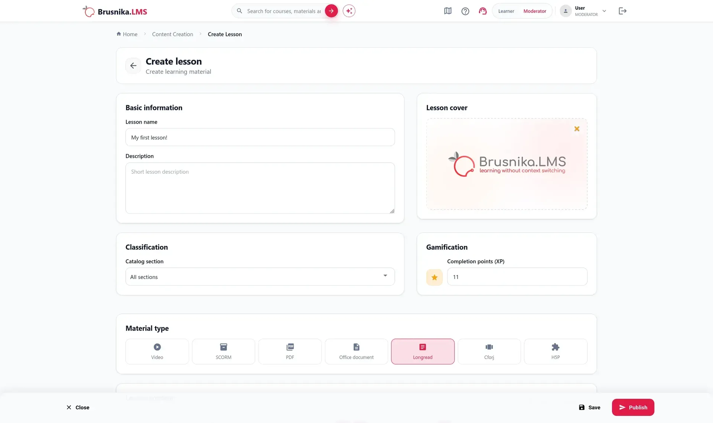Select the PDF material type

click(290, 351)
